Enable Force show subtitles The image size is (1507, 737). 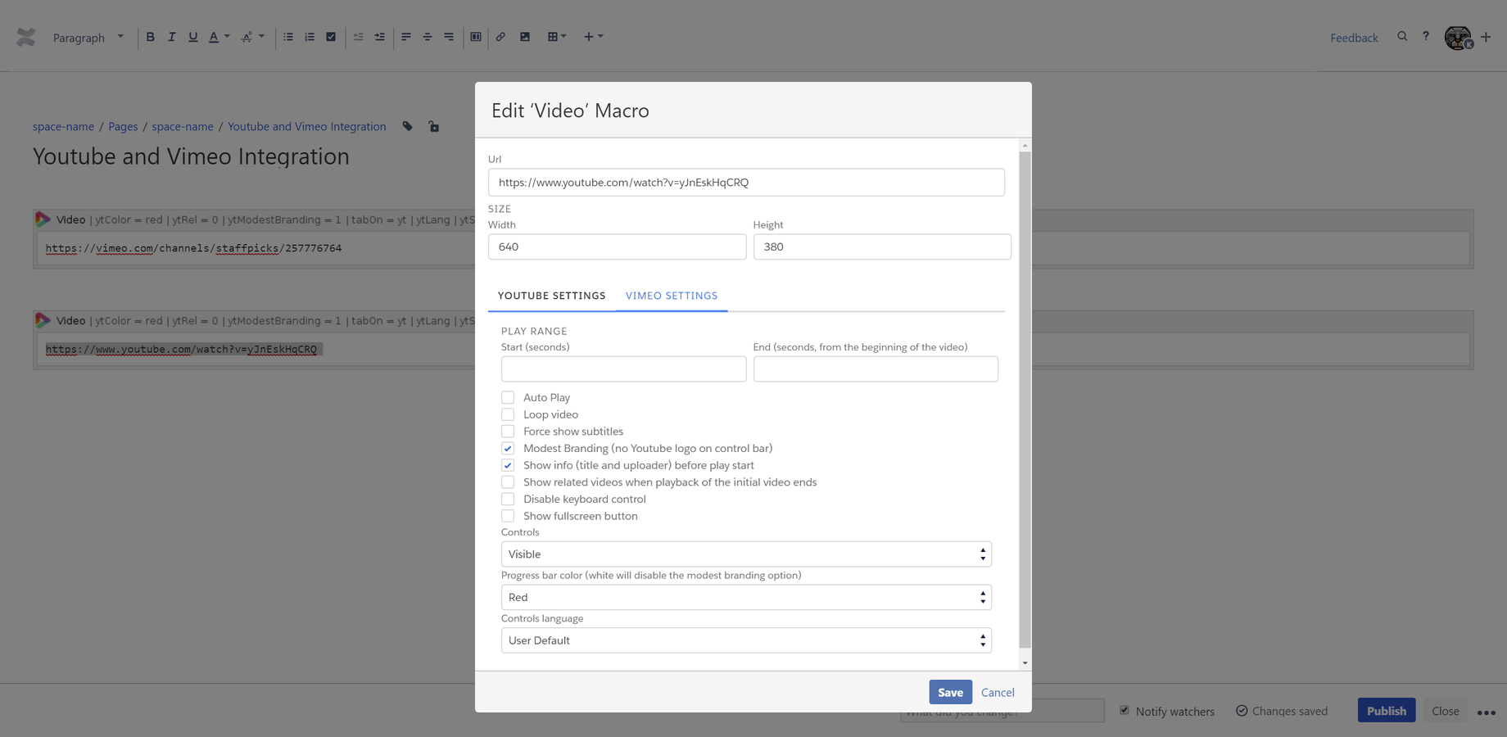tap(508, 432)
